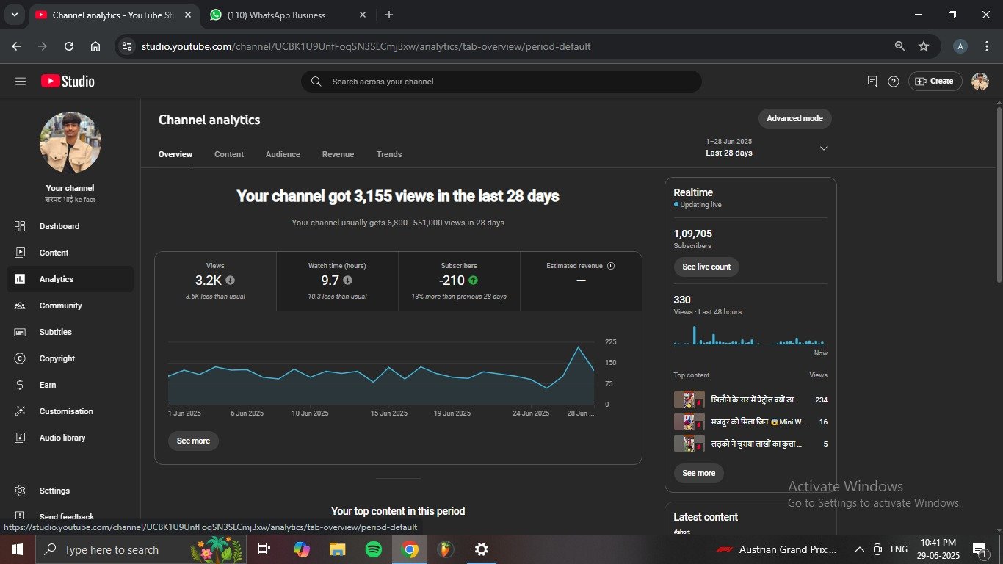
Task: Go to Content in the sidebar
Action: tap(70, 253)
